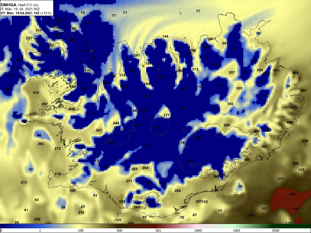Click the map value '177' in the central highlands
This screenshot has width=311, height=233.
[167, 115]
